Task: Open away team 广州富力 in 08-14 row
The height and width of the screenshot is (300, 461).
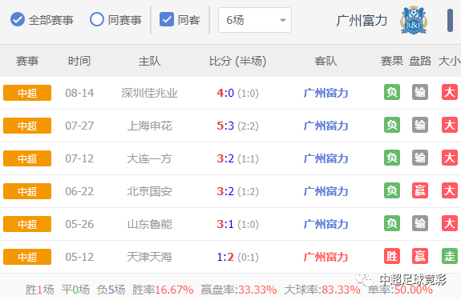Action: (326, 93)
